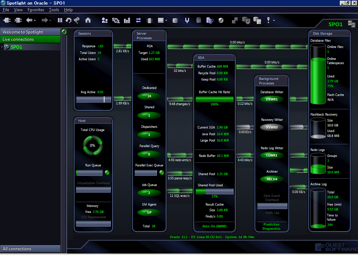
Task: Open the document with stethoscope icon
Action: point(210,20)
